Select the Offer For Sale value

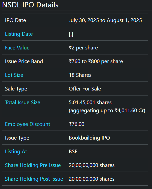click(x=85, y=89)
